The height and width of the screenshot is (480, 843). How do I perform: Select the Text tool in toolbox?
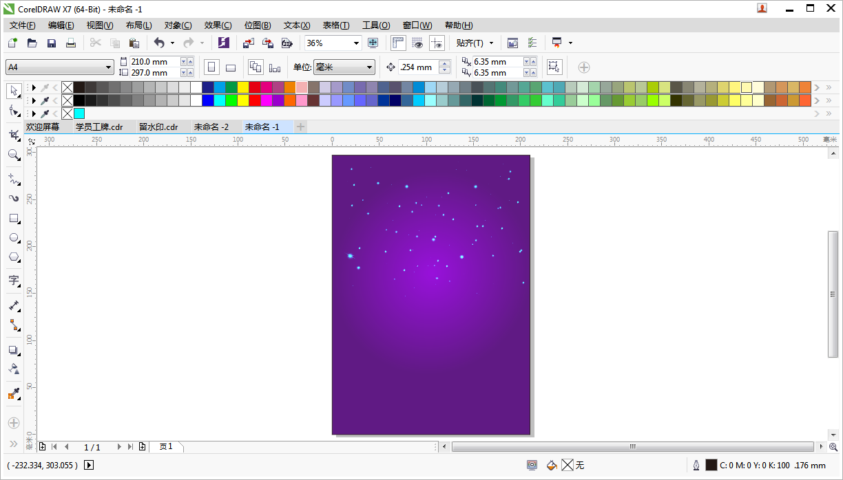coord(13,280)
